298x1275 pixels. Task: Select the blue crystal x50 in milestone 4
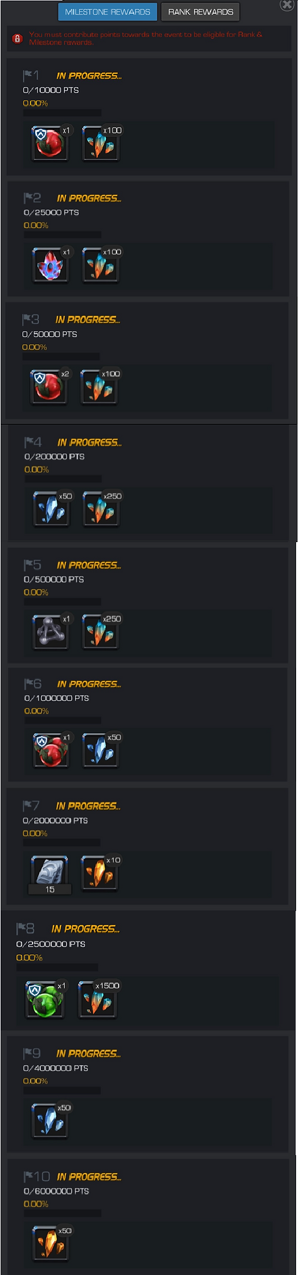tap(51, 509)
